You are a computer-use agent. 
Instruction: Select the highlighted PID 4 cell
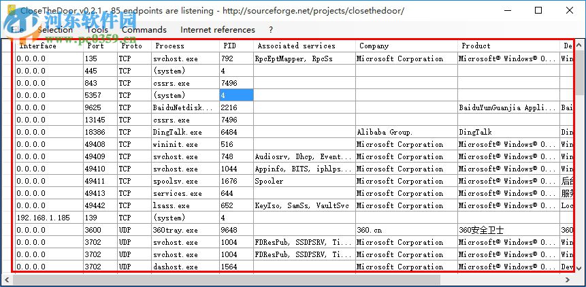[236, 95]
